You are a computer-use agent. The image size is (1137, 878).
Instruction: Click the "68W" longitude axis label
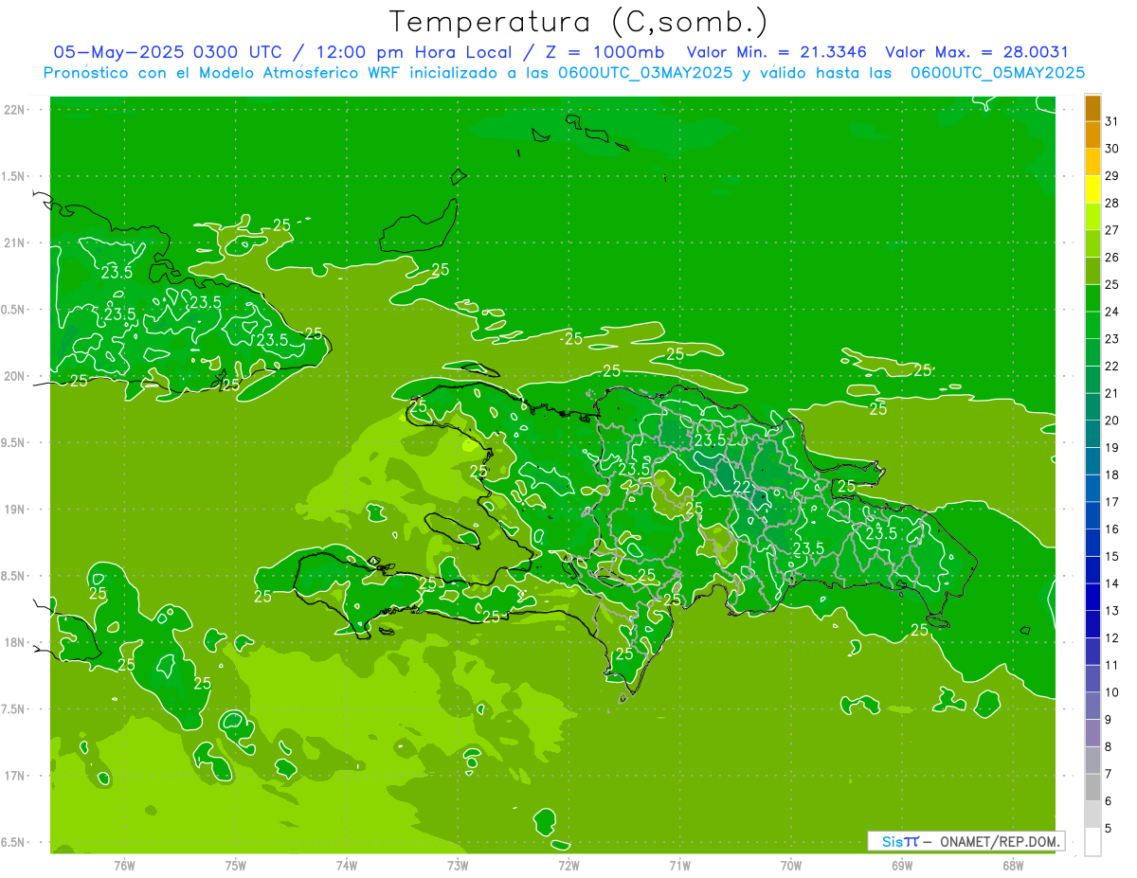(x=1013, y=866)
